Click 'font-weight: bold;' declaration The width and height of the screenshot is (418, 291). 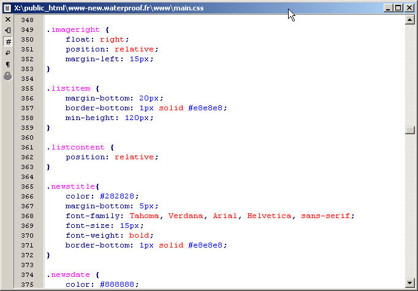coord(110,236)
